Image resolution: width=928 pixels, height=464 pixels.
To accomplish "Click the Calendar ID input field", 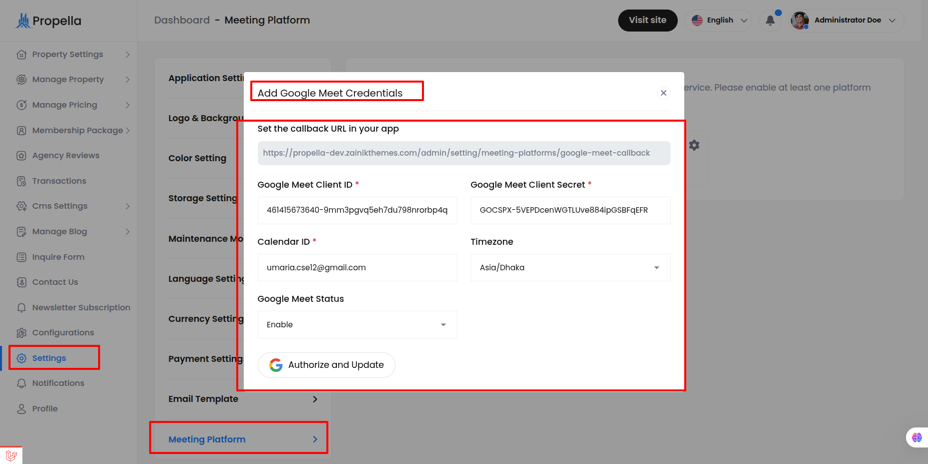I will pos(357,267).
